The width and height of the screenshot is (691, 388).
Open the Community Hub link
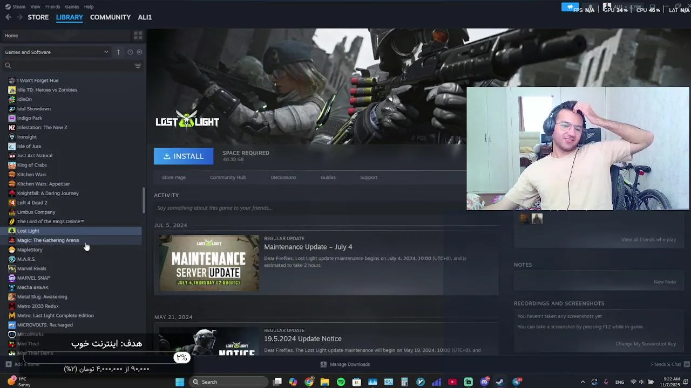[x=228, y=177]
